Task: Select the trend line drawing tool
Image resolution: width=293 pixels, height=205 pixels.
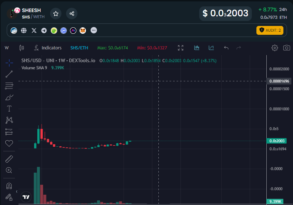Action: coord(9,74)
